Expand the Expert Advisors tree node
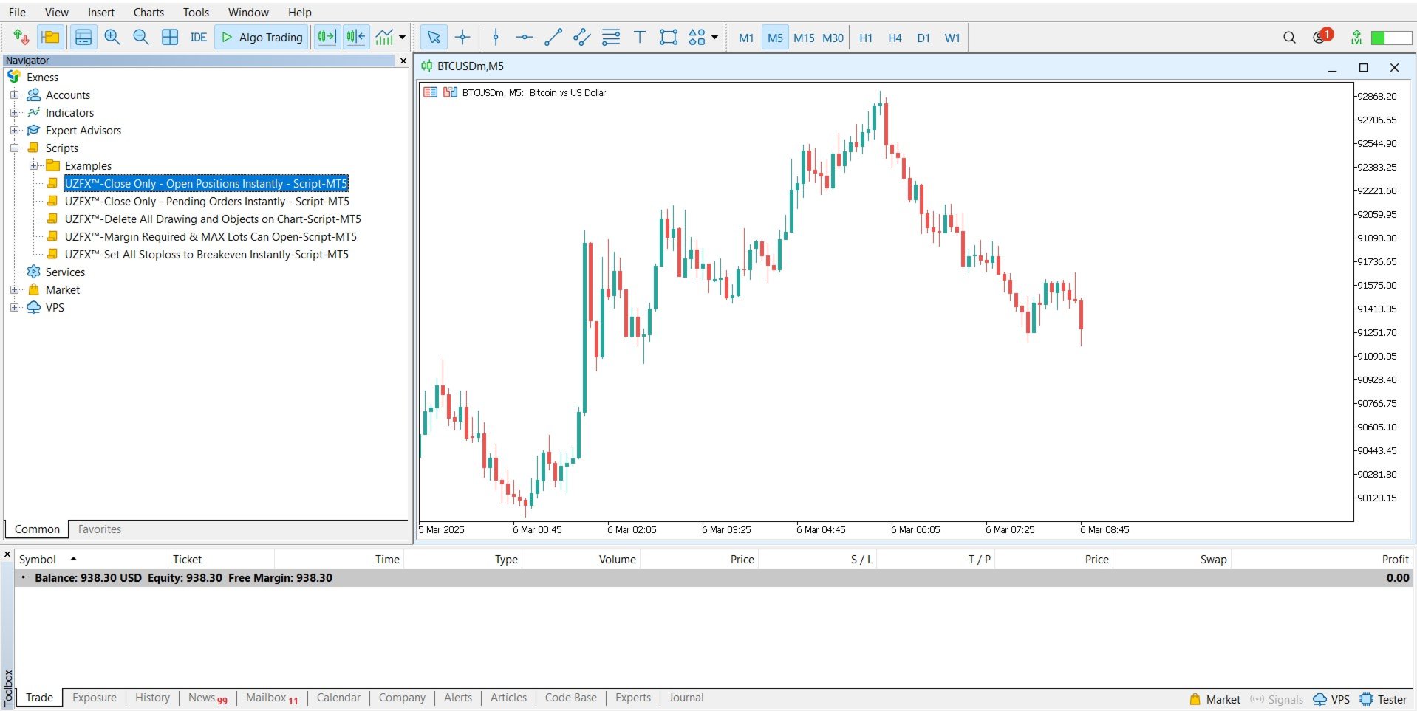The image size is (1417, 711). tap(14, 130)
